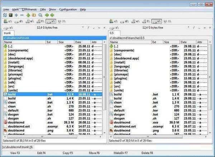Viewport: 215px width, 157px height.
Task: Open the Mark menu
Action: (x=15, y=9)
